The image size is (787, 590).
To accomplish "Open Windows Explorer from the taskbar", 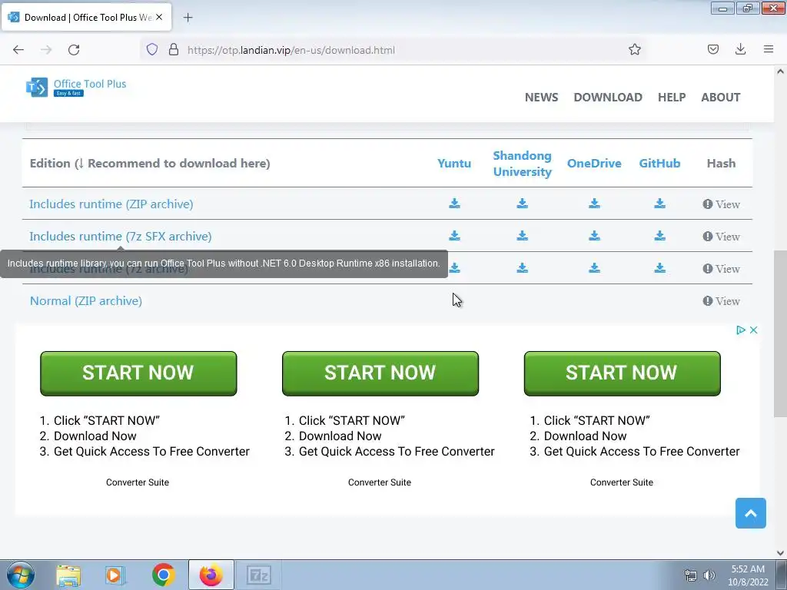I will (68, 575).
